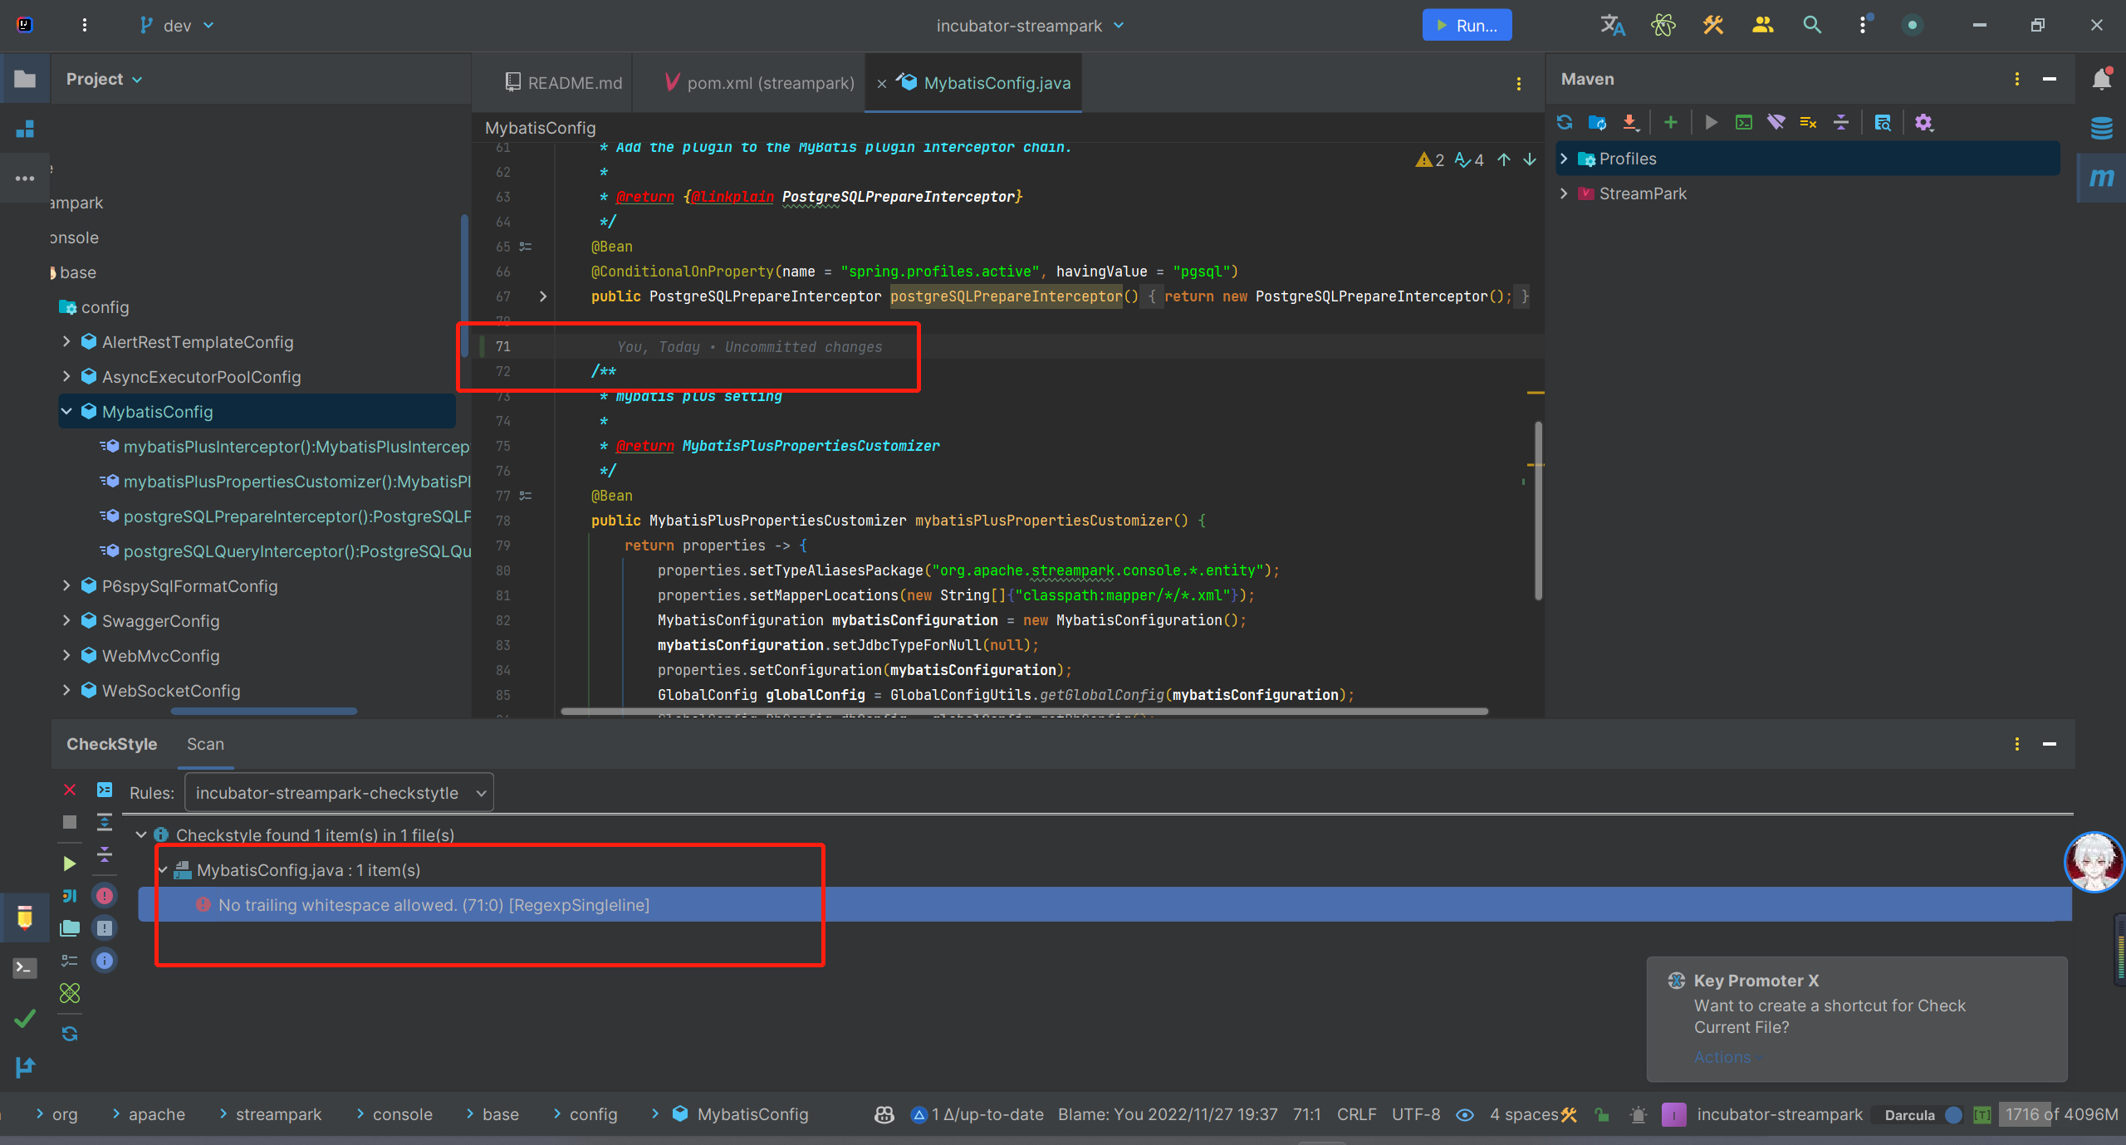Collapse the MybatisConfig tree node
Image resolution: width=2126 pixels, height=1145 pixels.
[x=67, y=412]
